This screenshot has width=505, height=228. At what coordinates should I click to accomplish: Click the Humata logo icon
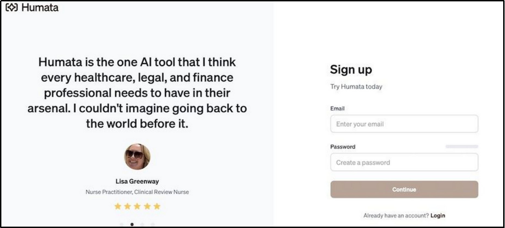click(x=11, y=8)
